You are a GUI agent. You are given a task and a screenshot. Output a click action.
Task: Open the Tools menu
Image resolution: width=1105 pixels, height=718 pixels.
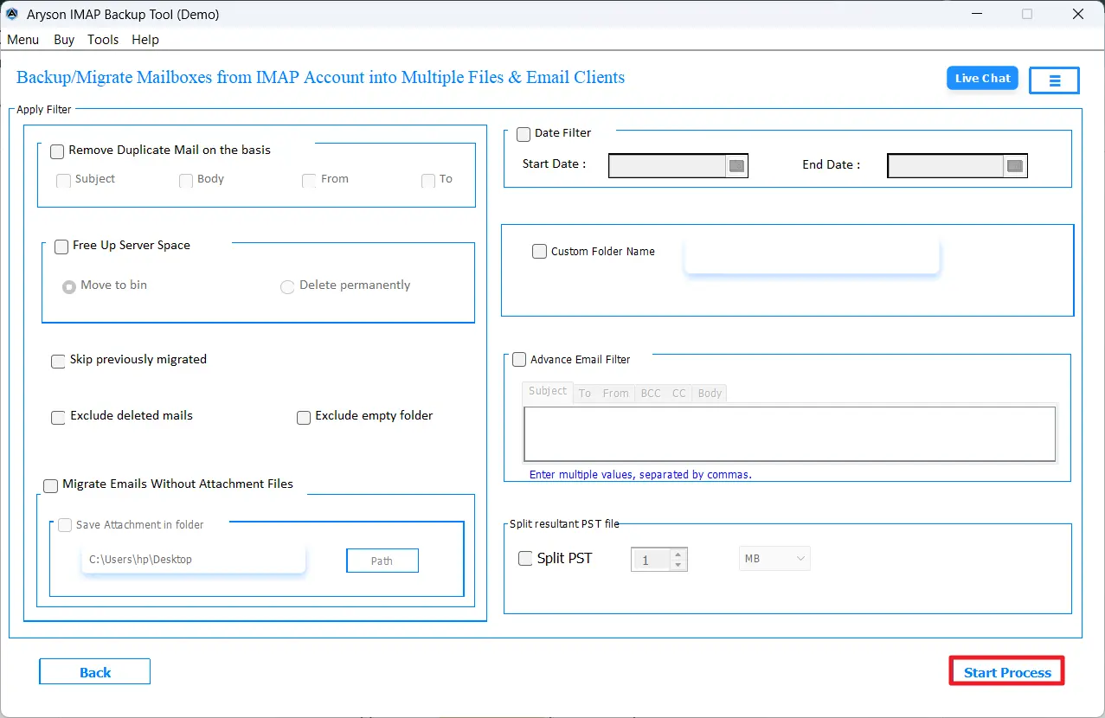click(x=103, y=39)
